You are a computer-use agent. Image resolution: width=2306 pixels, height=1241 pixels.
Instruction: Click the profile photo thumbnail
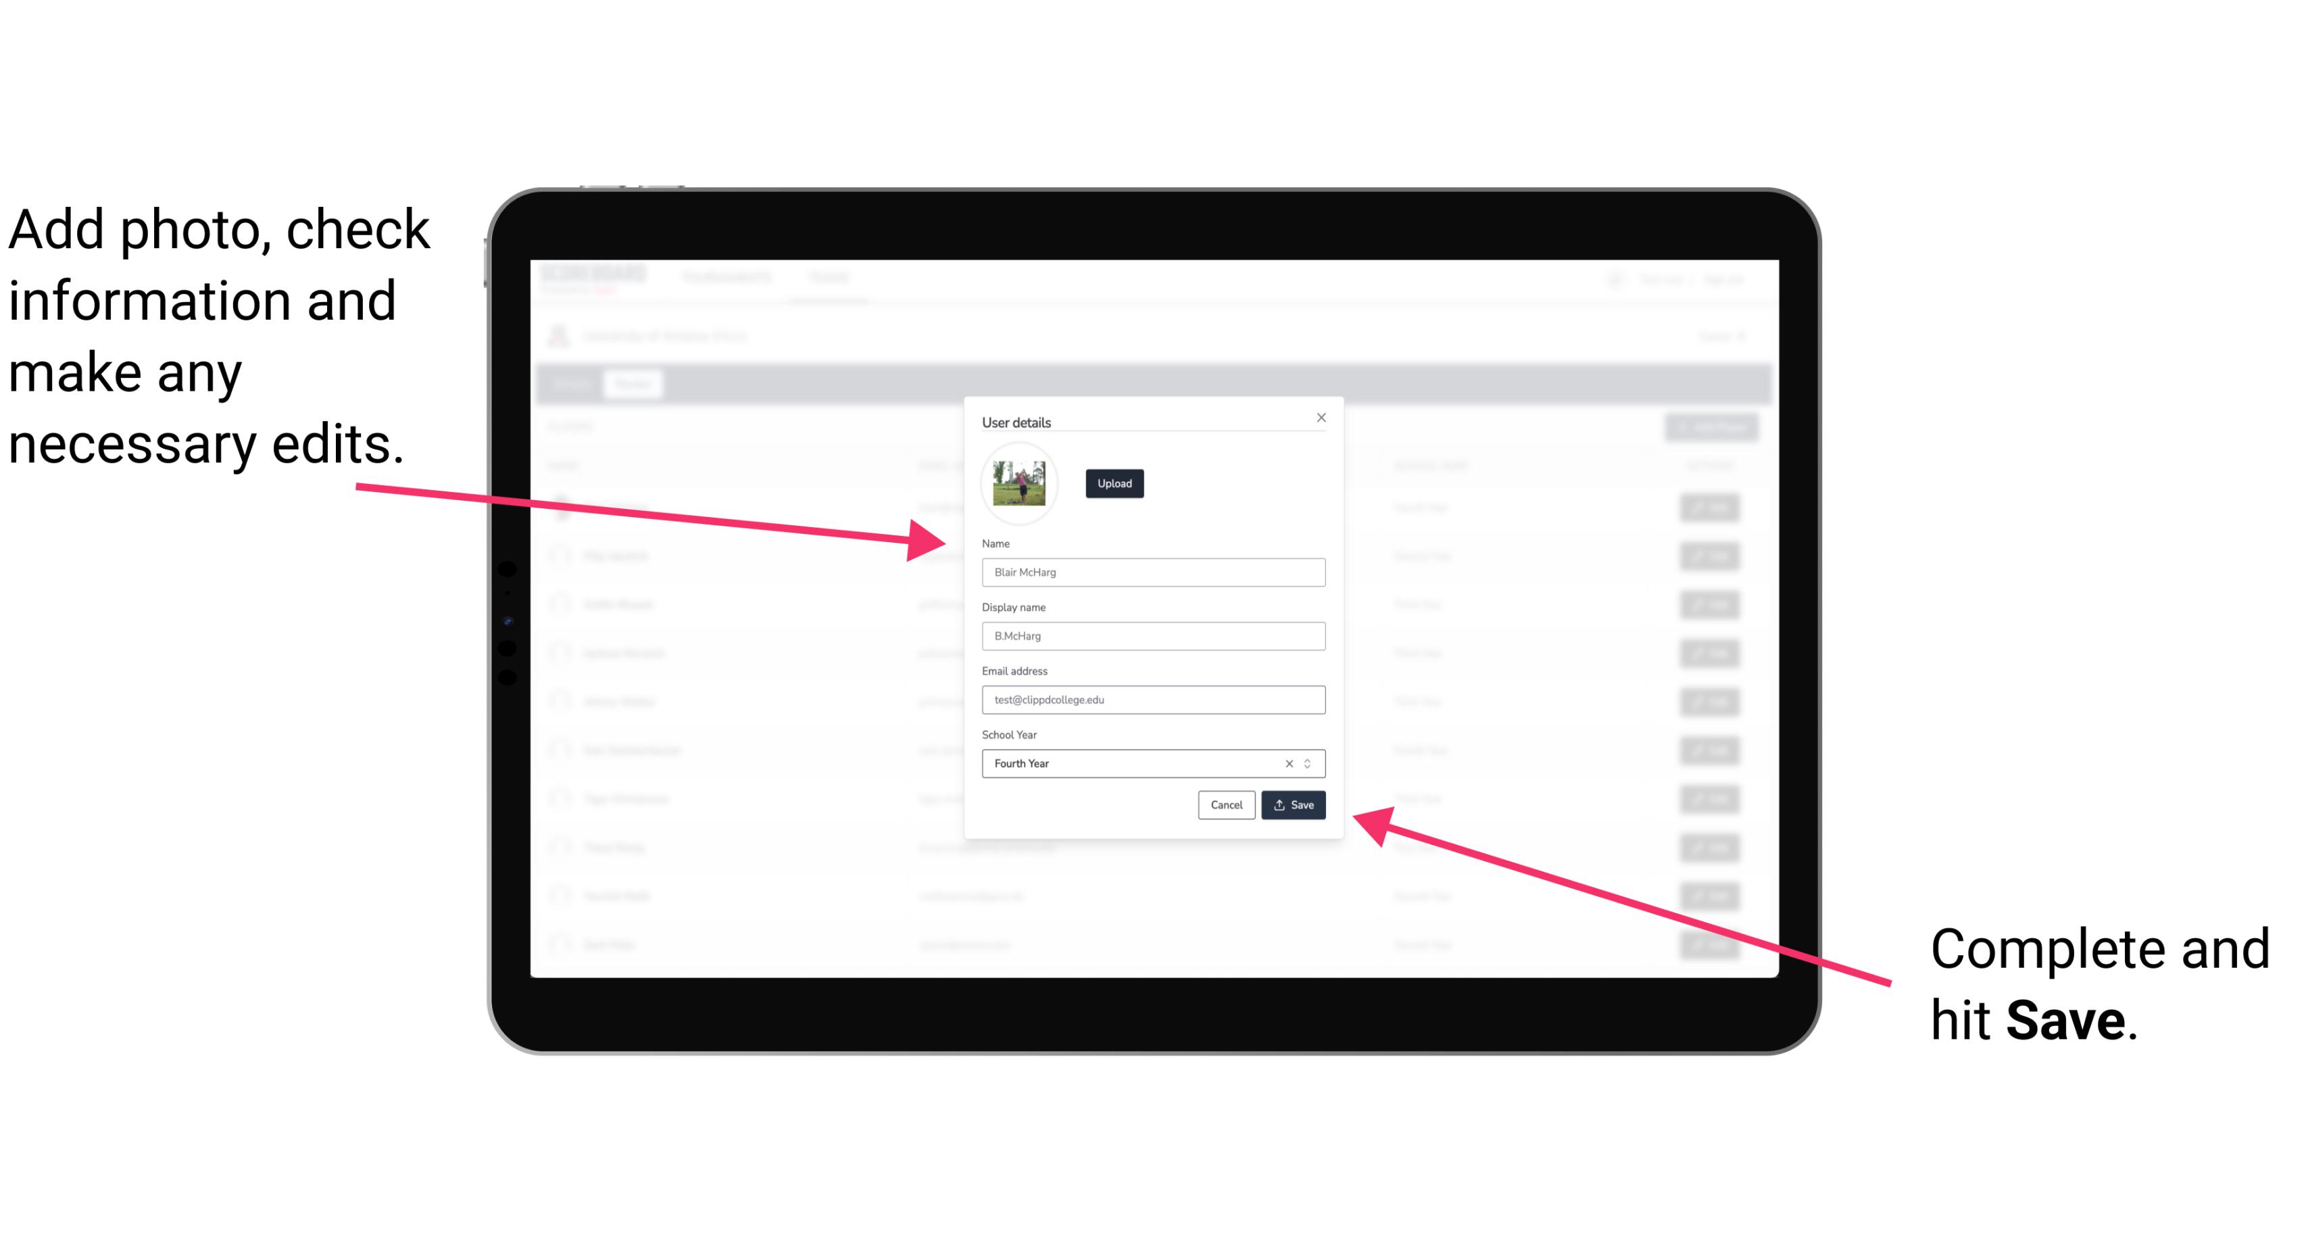[1016, 485]
